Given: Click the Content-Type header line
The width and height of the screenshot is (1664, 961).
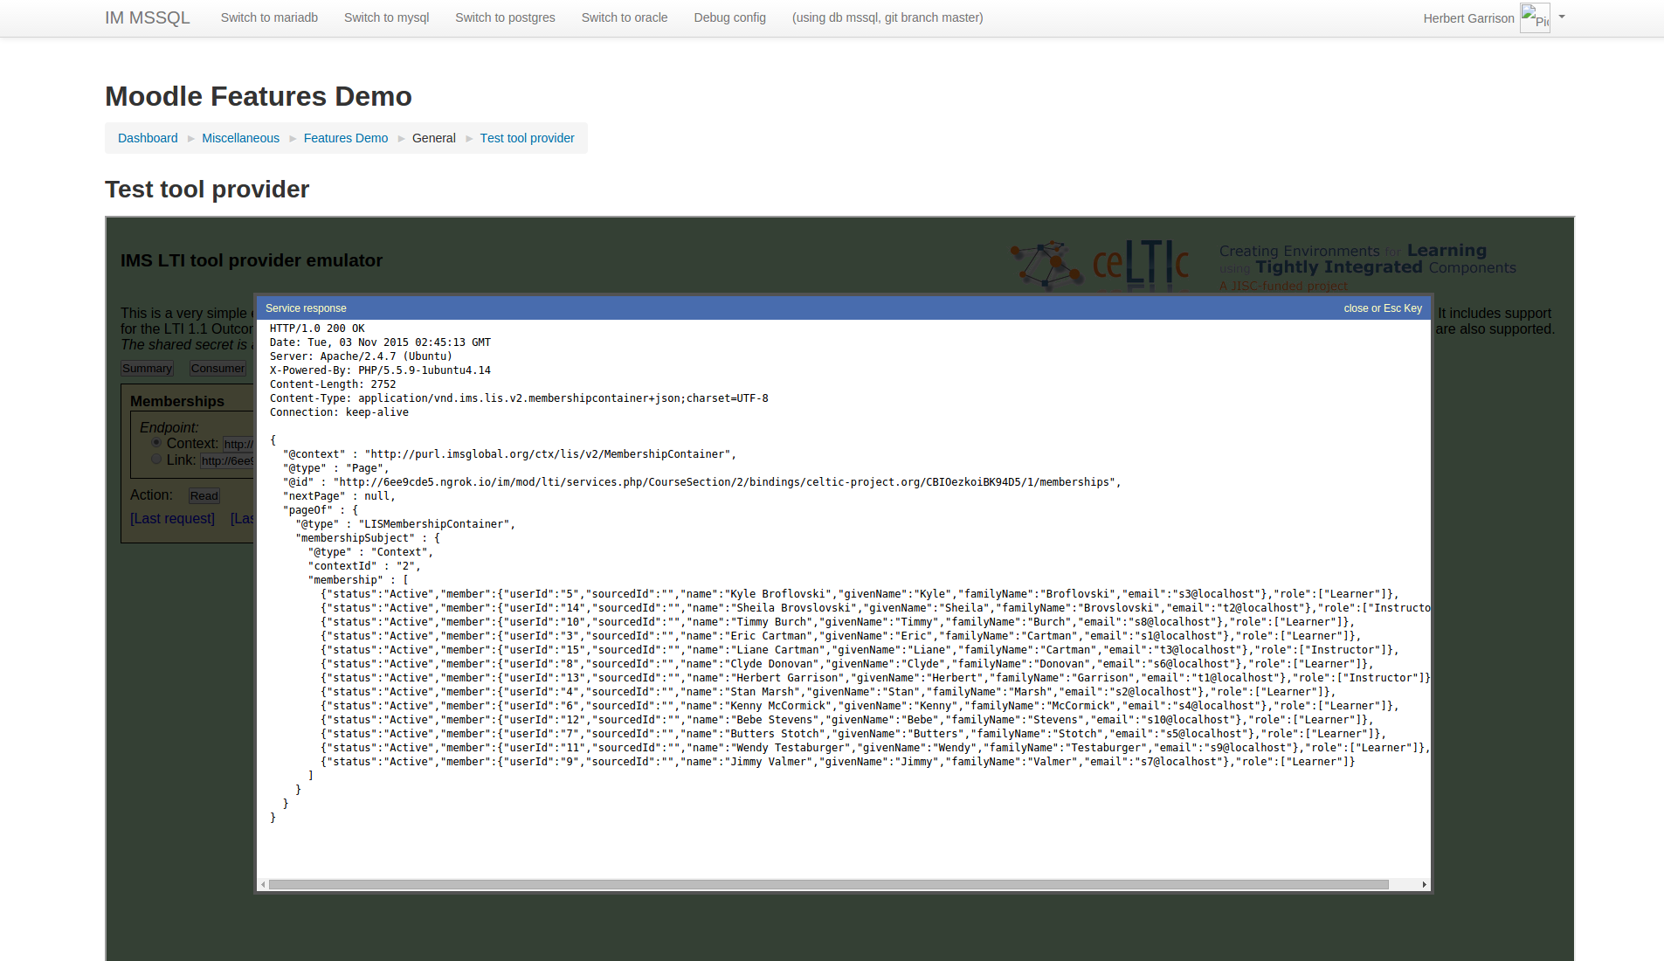Looking at the screenshot, I should point(519,398).
